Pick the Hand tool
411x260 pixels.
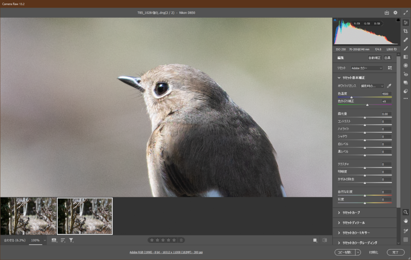tap(405, 221)
